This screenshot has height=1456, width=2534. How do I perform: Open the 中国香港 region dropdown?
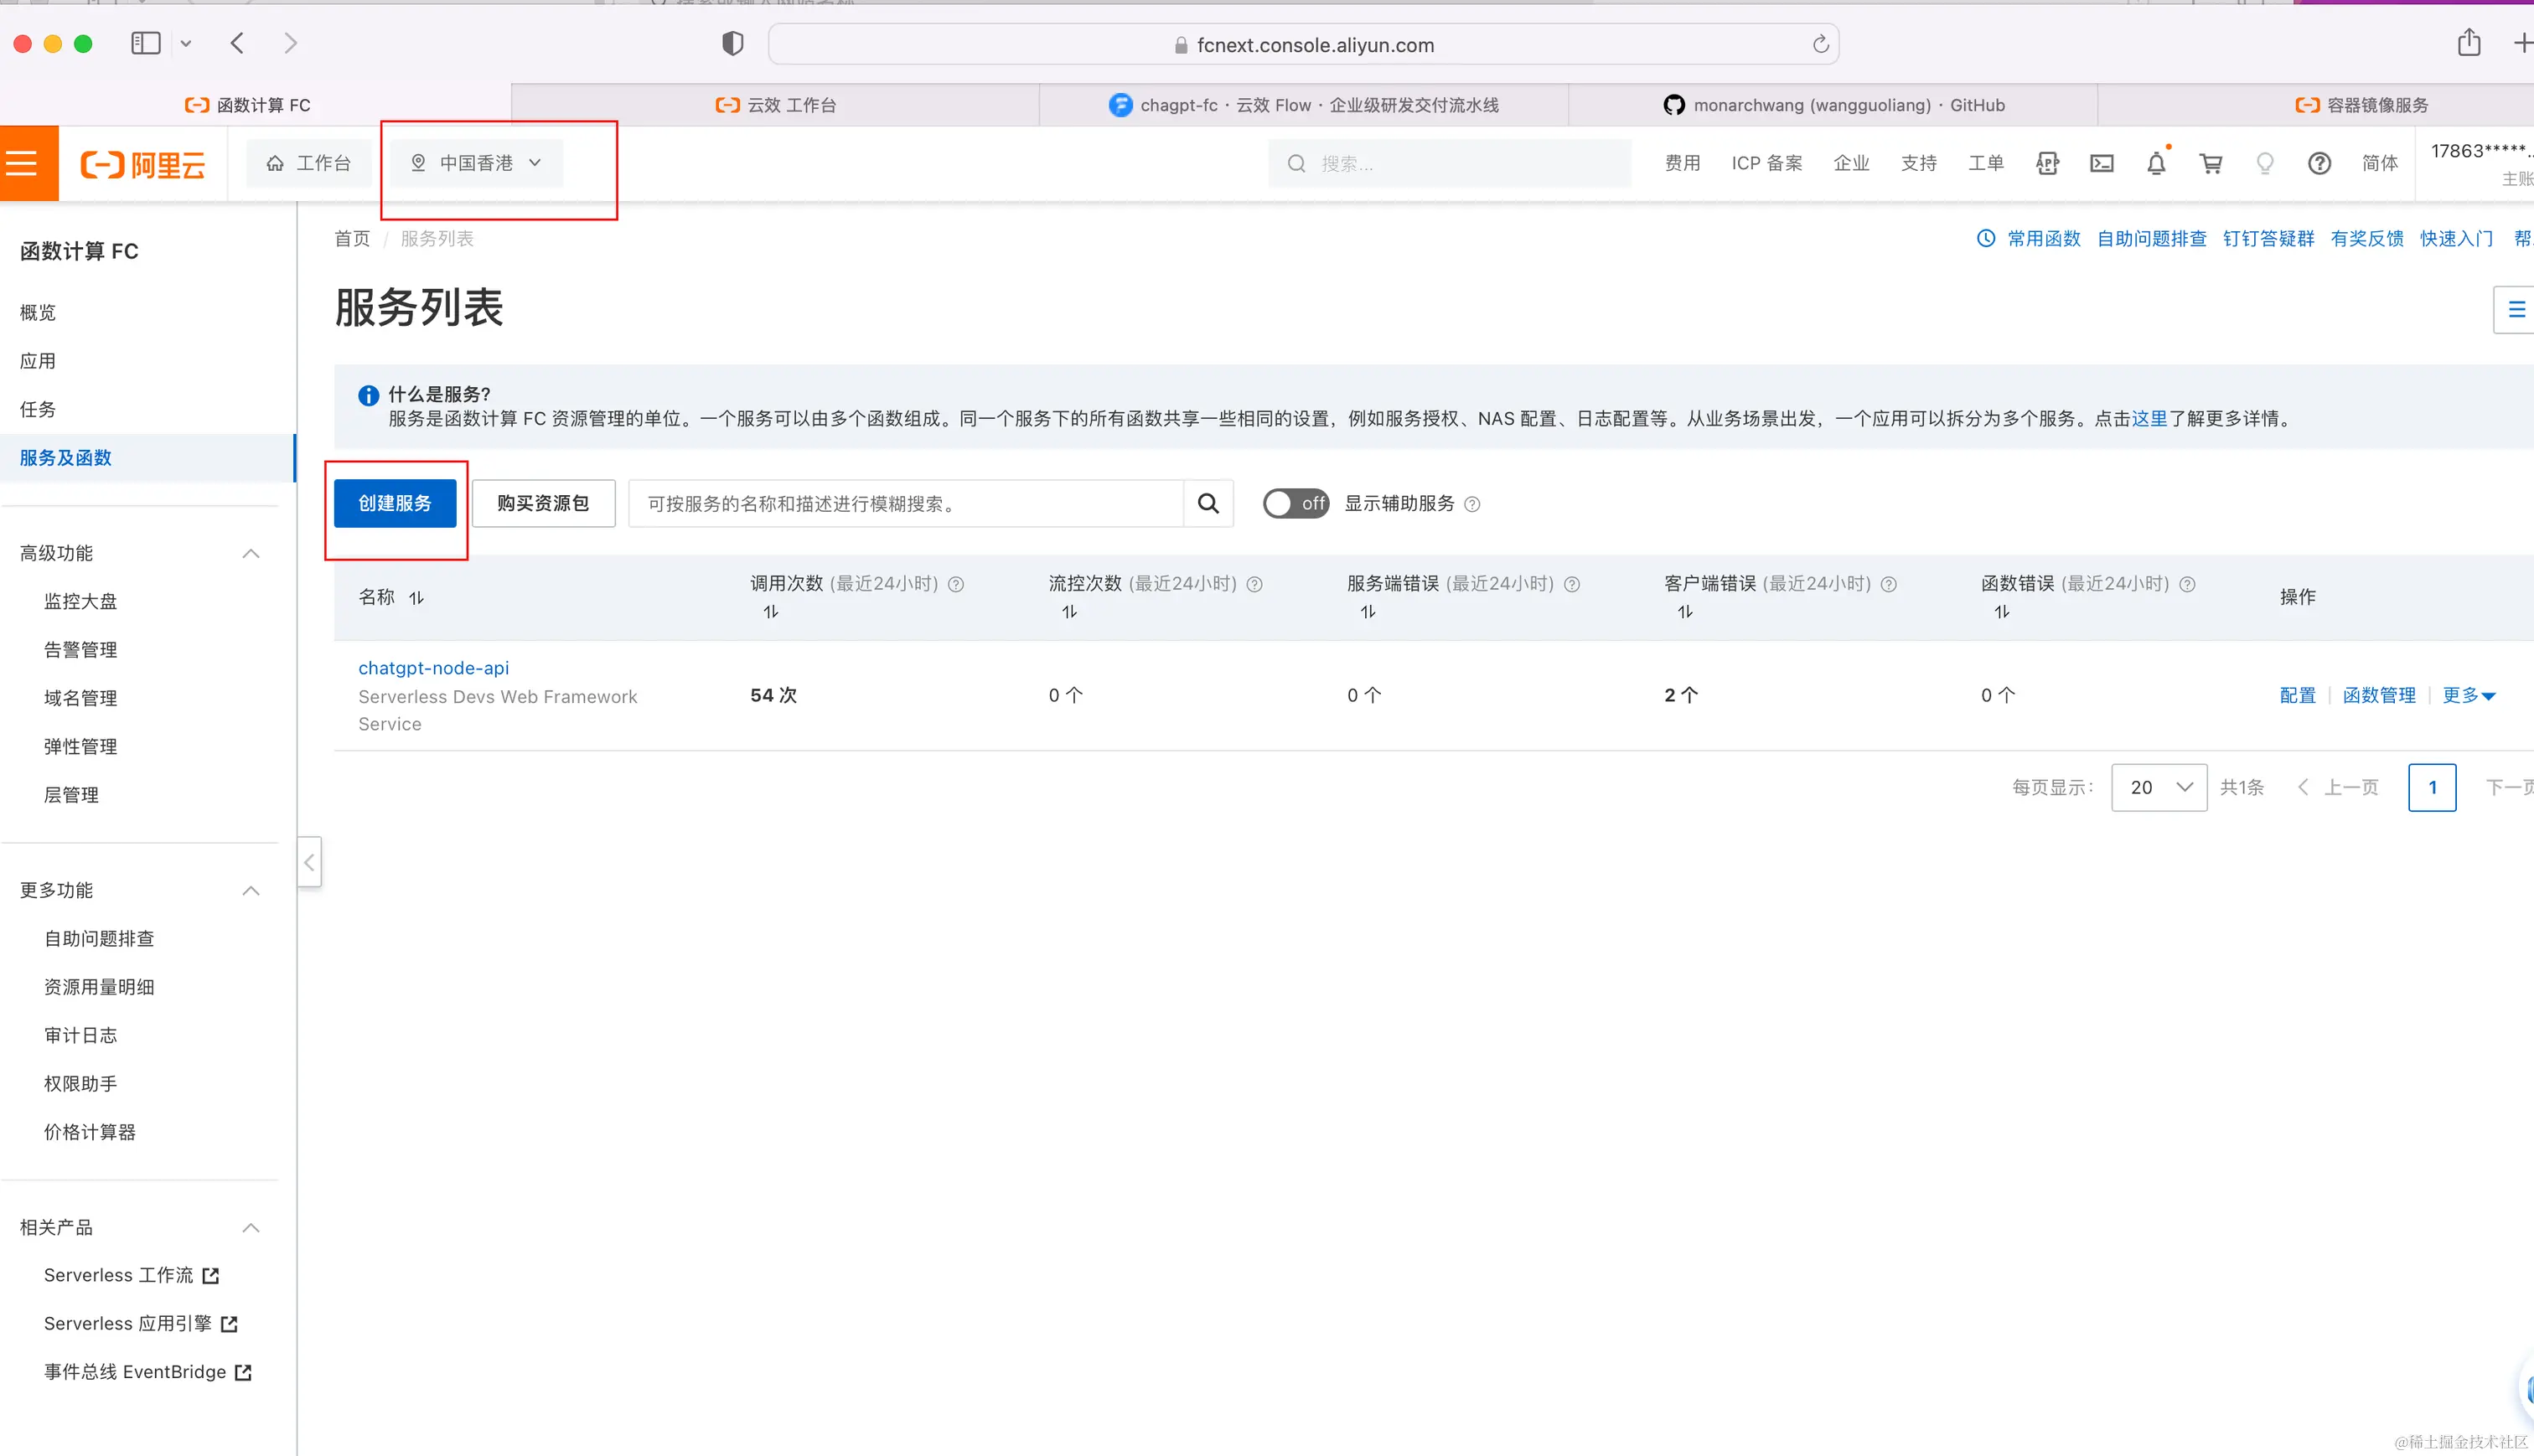(477, 163)
